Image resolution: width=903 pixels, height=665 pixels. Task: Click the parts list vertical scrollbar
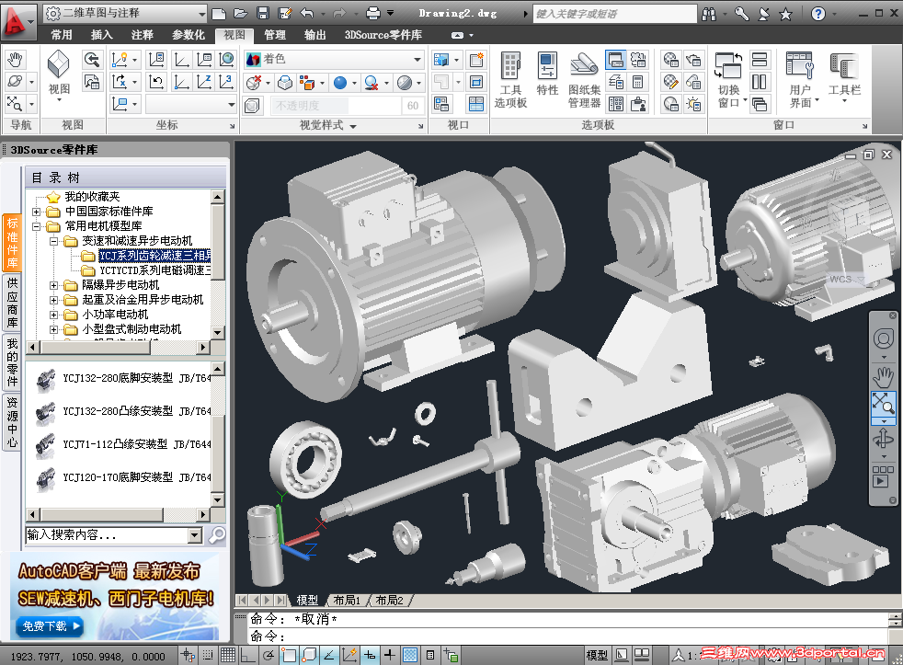point(218,434)
